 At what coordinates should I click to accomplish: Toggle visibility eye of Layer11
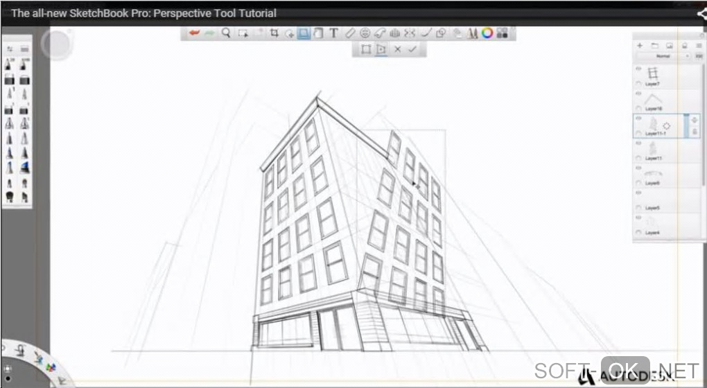click(x=638, y=143)
